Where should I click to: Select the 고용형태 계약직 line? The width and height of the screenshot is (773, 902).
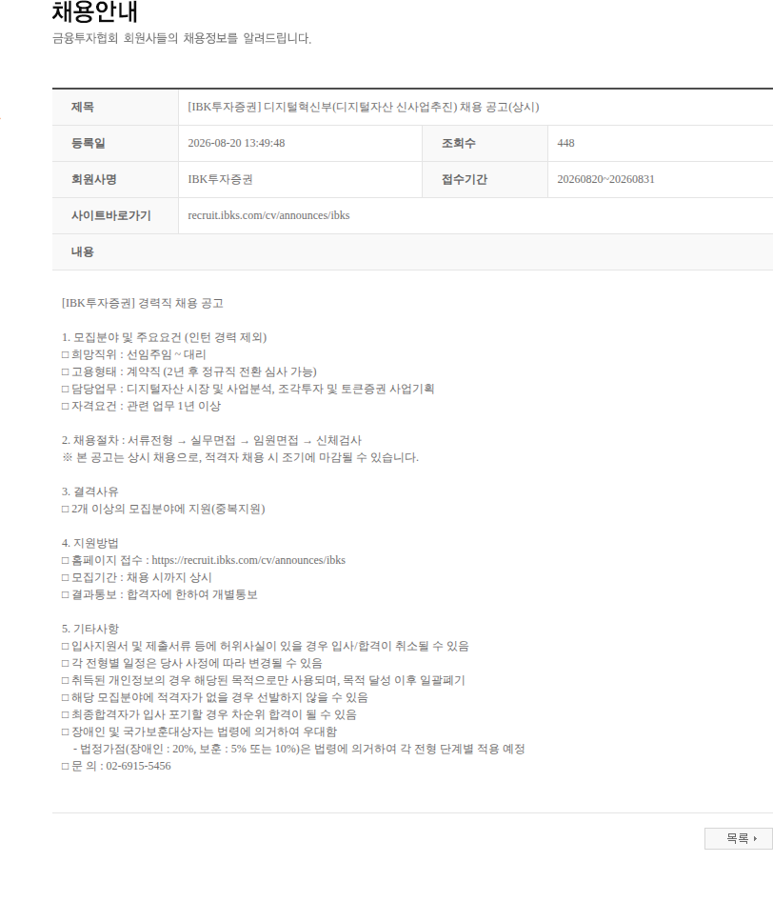pos(189,371)
